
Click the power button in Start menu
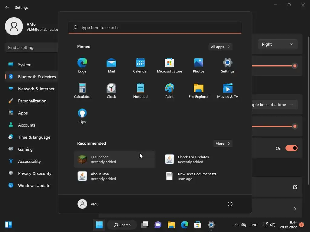click(x=230, y=204)
